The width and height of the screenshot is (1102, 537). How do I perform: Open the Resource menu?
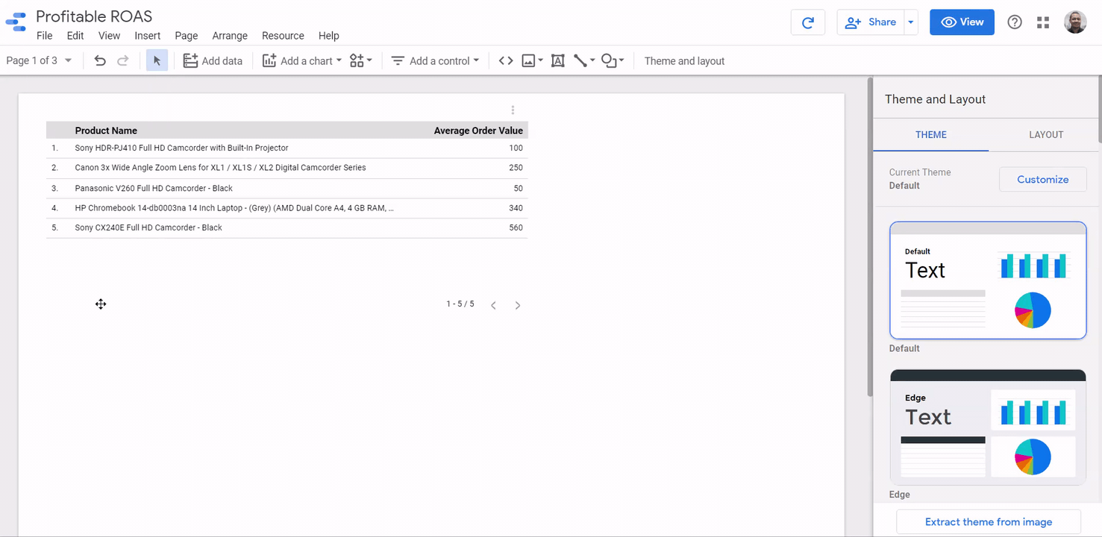(283, 35)
